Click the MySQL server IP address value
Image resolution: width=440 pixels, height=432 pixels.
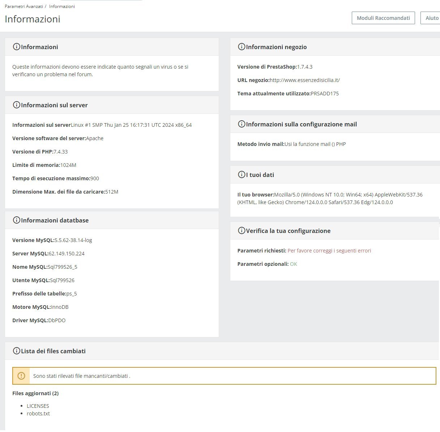click(x=67, y=254)
